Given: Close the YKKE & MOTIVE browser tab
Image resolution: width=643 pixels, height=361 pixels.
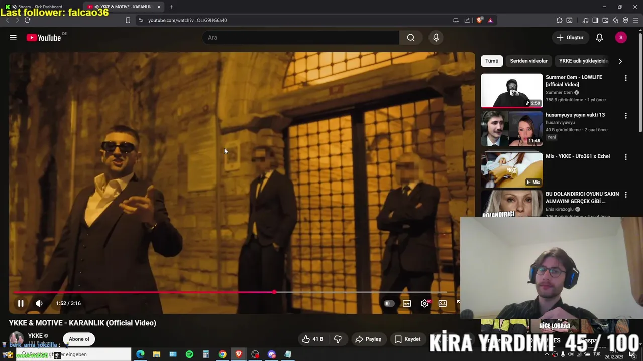Looking at the screenshot, I should pyautogui.click(x=159, y=7).
